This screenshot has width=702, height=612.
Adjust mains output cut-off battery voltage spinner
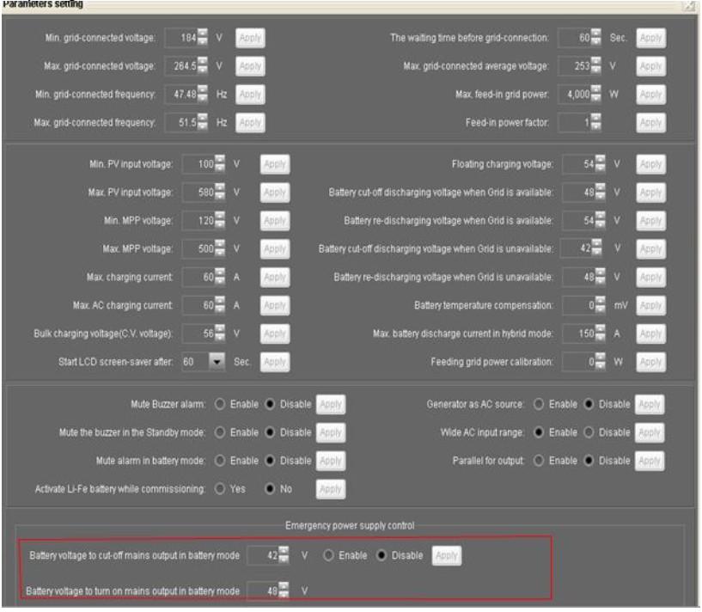click(284, 555)
